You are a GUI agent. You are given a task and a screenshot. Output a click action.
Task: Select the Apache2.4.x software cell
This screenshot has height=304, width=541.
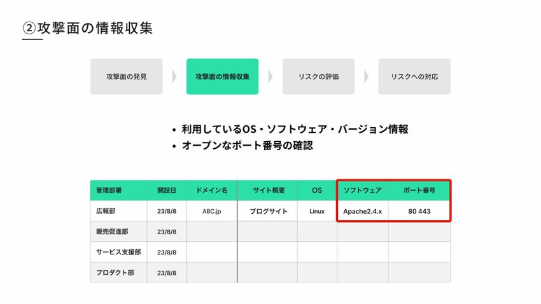click(362, 211)
